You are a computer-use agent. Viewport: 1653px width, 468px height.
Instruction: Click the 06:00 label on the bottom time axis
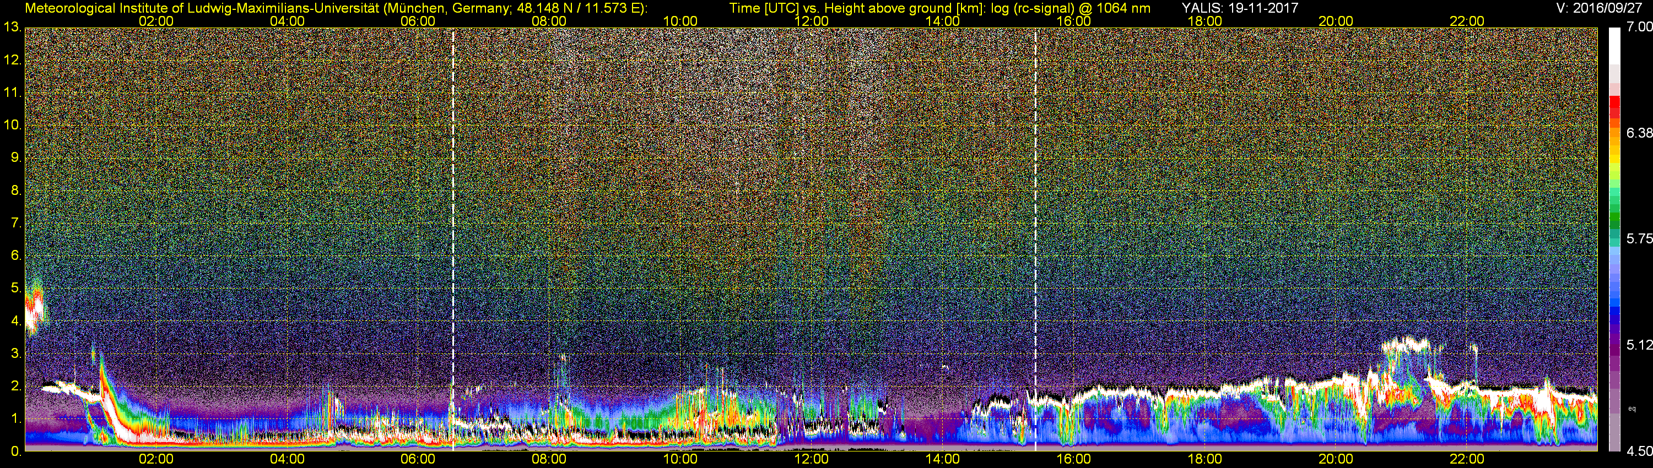point(418,460)
